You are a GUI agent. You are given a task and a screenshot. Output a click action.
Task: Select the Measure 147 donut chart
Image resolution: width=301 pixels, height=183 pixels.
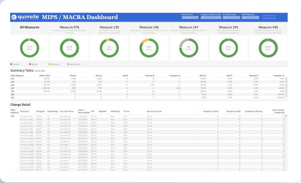coord(189,48)
